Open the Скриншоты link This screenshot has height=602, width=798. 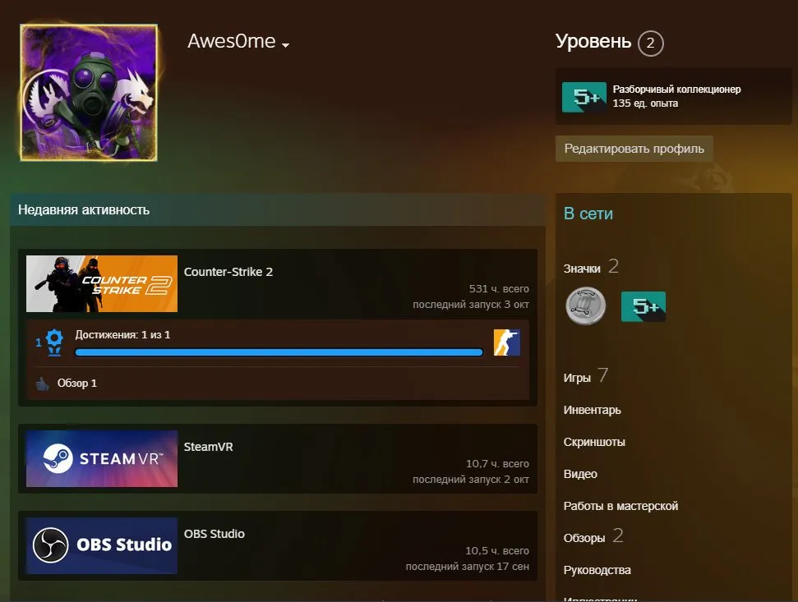coord(594,442)
